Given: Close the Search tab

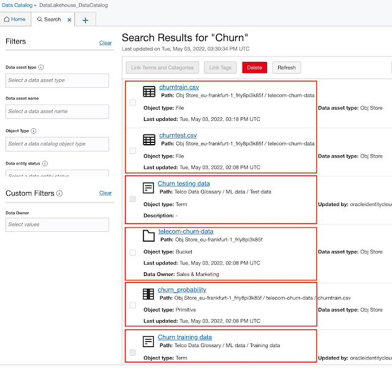Looking at the screenshot, I should pos(69,20).
